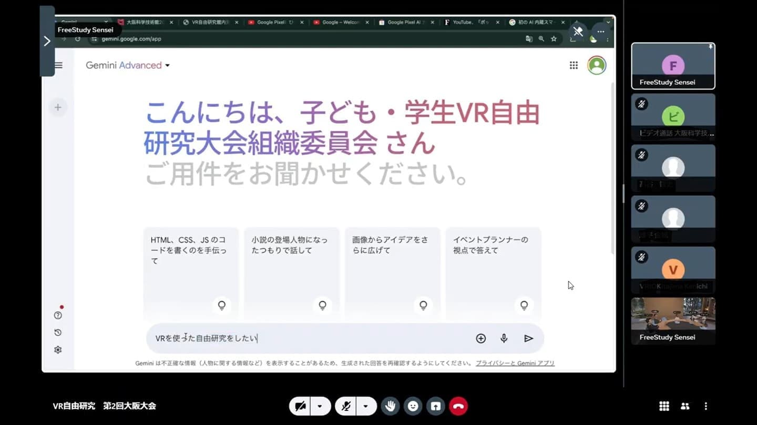Open the Google apps grid
The image size is (757, 425).
pos(574,66)
